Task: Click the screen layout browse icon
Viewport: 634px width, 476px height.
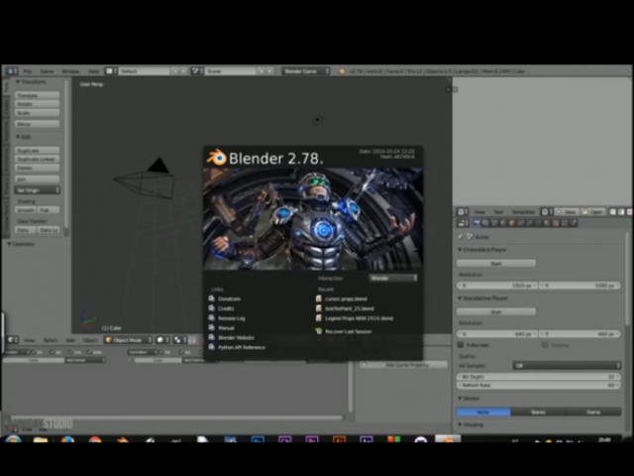Action: click(x=110, y=71)
